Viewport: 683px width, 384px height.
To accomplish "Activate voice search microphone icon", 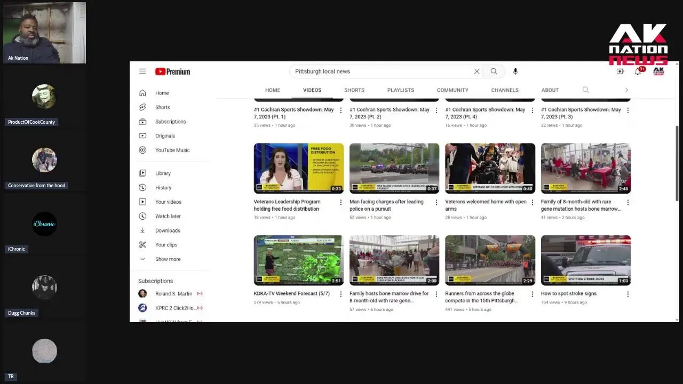I will [515, 71].
